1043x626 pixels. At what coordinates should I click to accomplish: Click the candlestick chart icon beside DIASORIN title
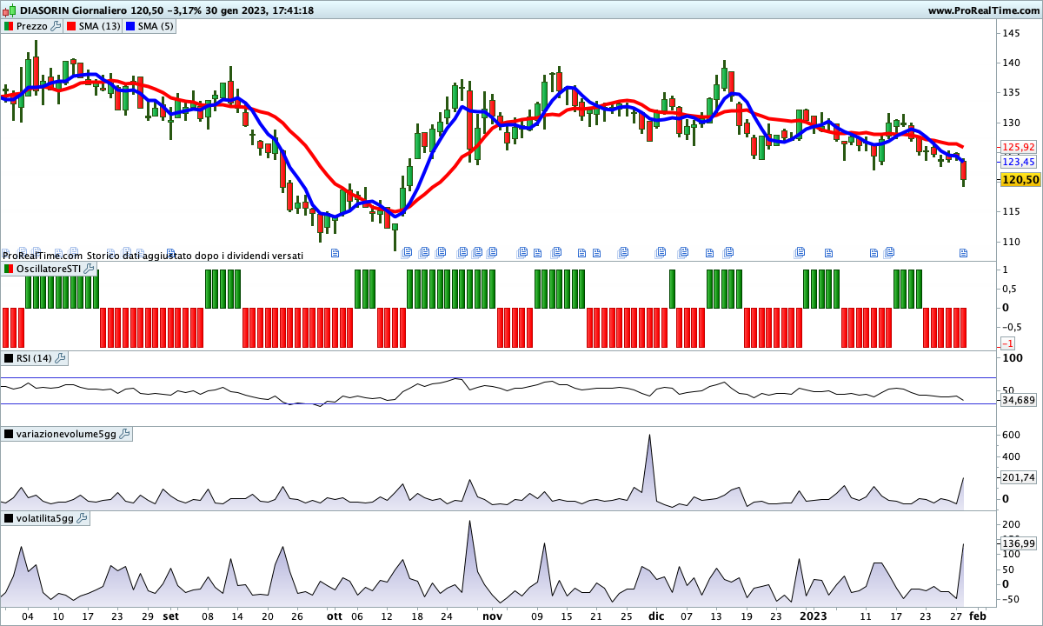pyautogui.click(x=10, y=10)
